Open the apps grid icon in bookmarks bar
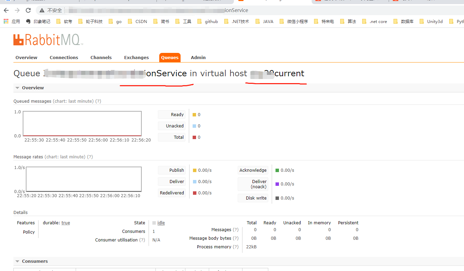The height and width of the screenshot is (271, 464). click(x=6, y=21)
